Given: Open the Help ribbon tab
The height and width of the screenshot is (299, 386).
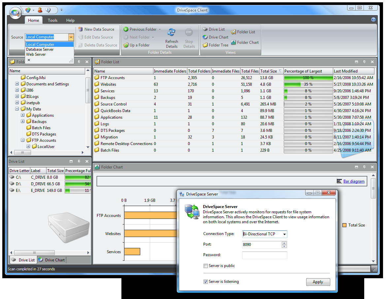Looking at the screenshot, I should coord(70,20).
